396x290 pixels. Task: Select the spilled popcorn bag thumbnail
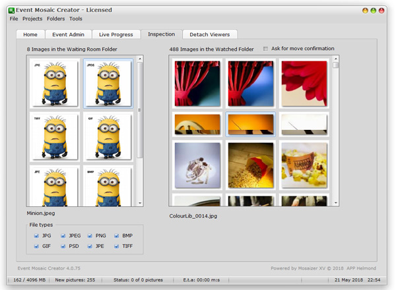251,165
